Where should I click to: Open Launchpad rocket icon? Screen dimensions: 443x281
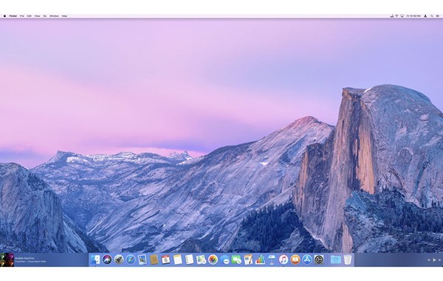119,260
